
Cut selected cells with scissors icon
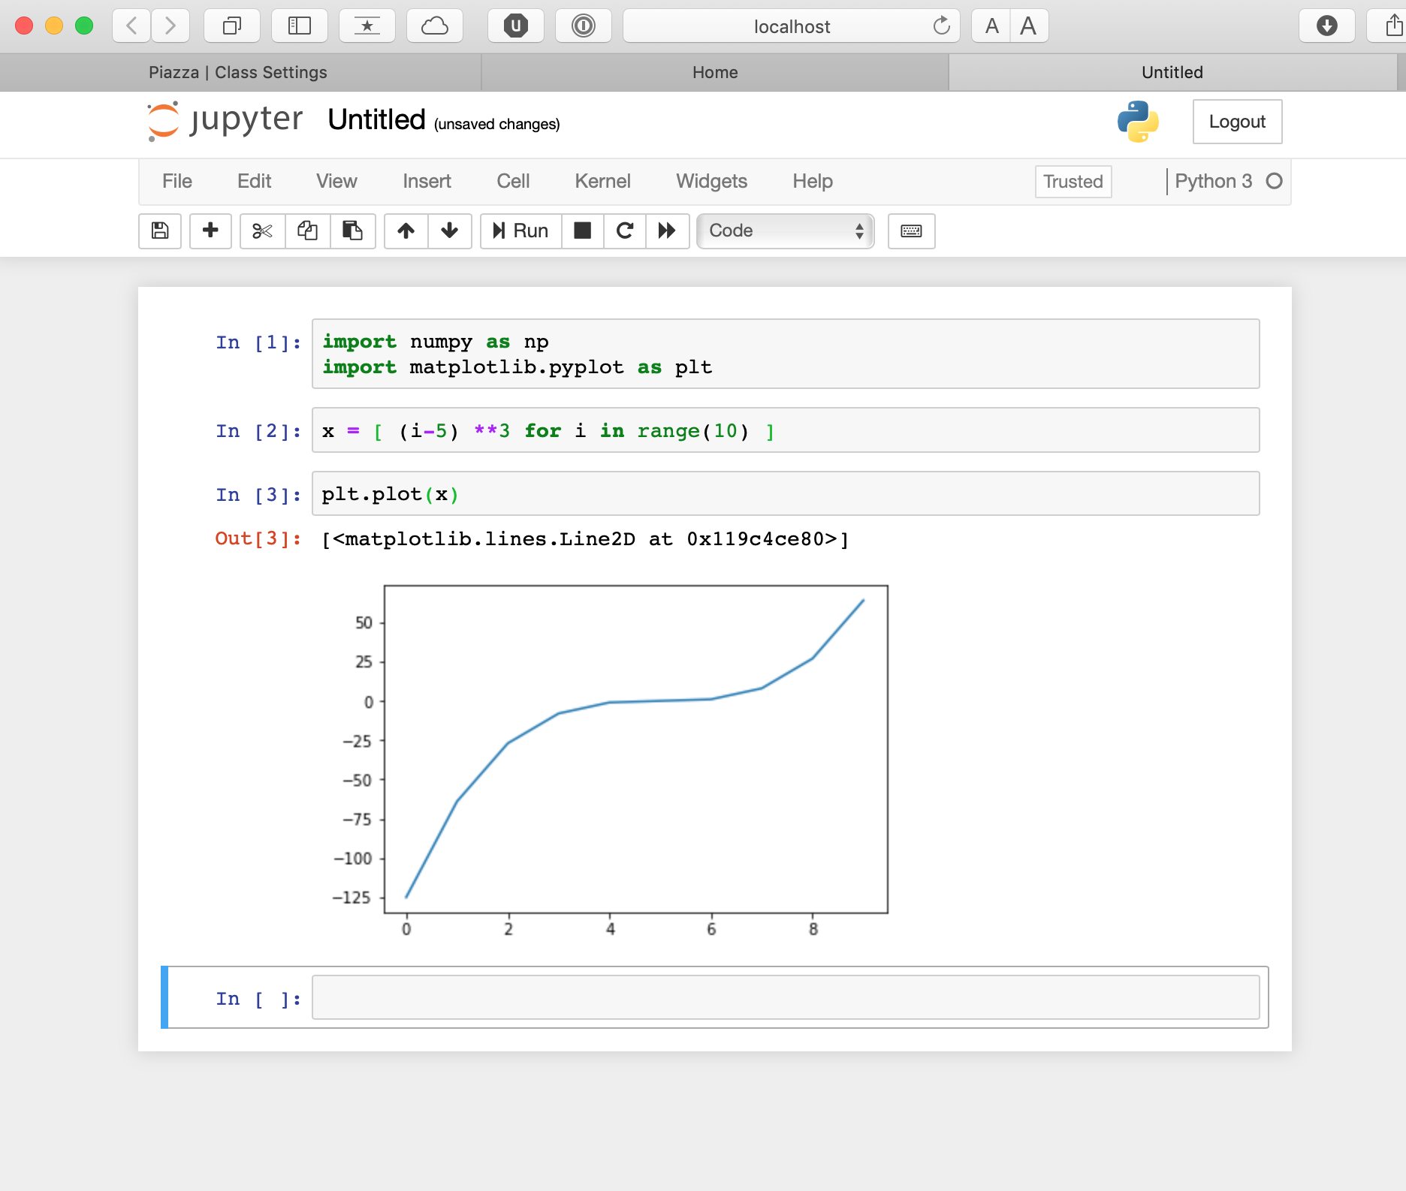point(262,231)
